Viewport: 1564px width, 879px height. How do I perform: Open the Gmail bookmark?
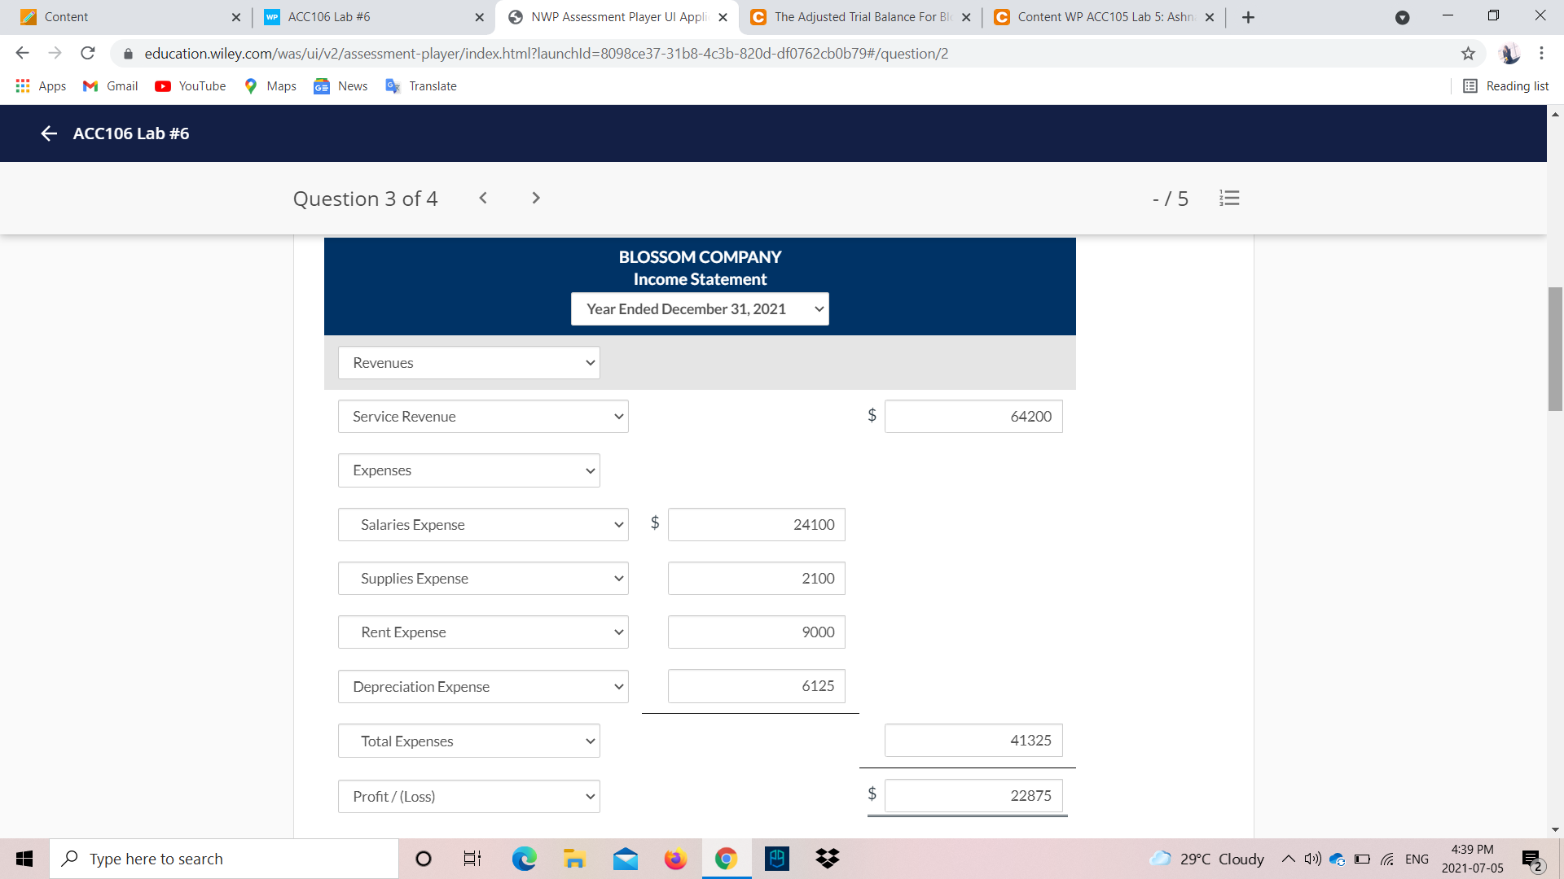[x=111, y=86]
